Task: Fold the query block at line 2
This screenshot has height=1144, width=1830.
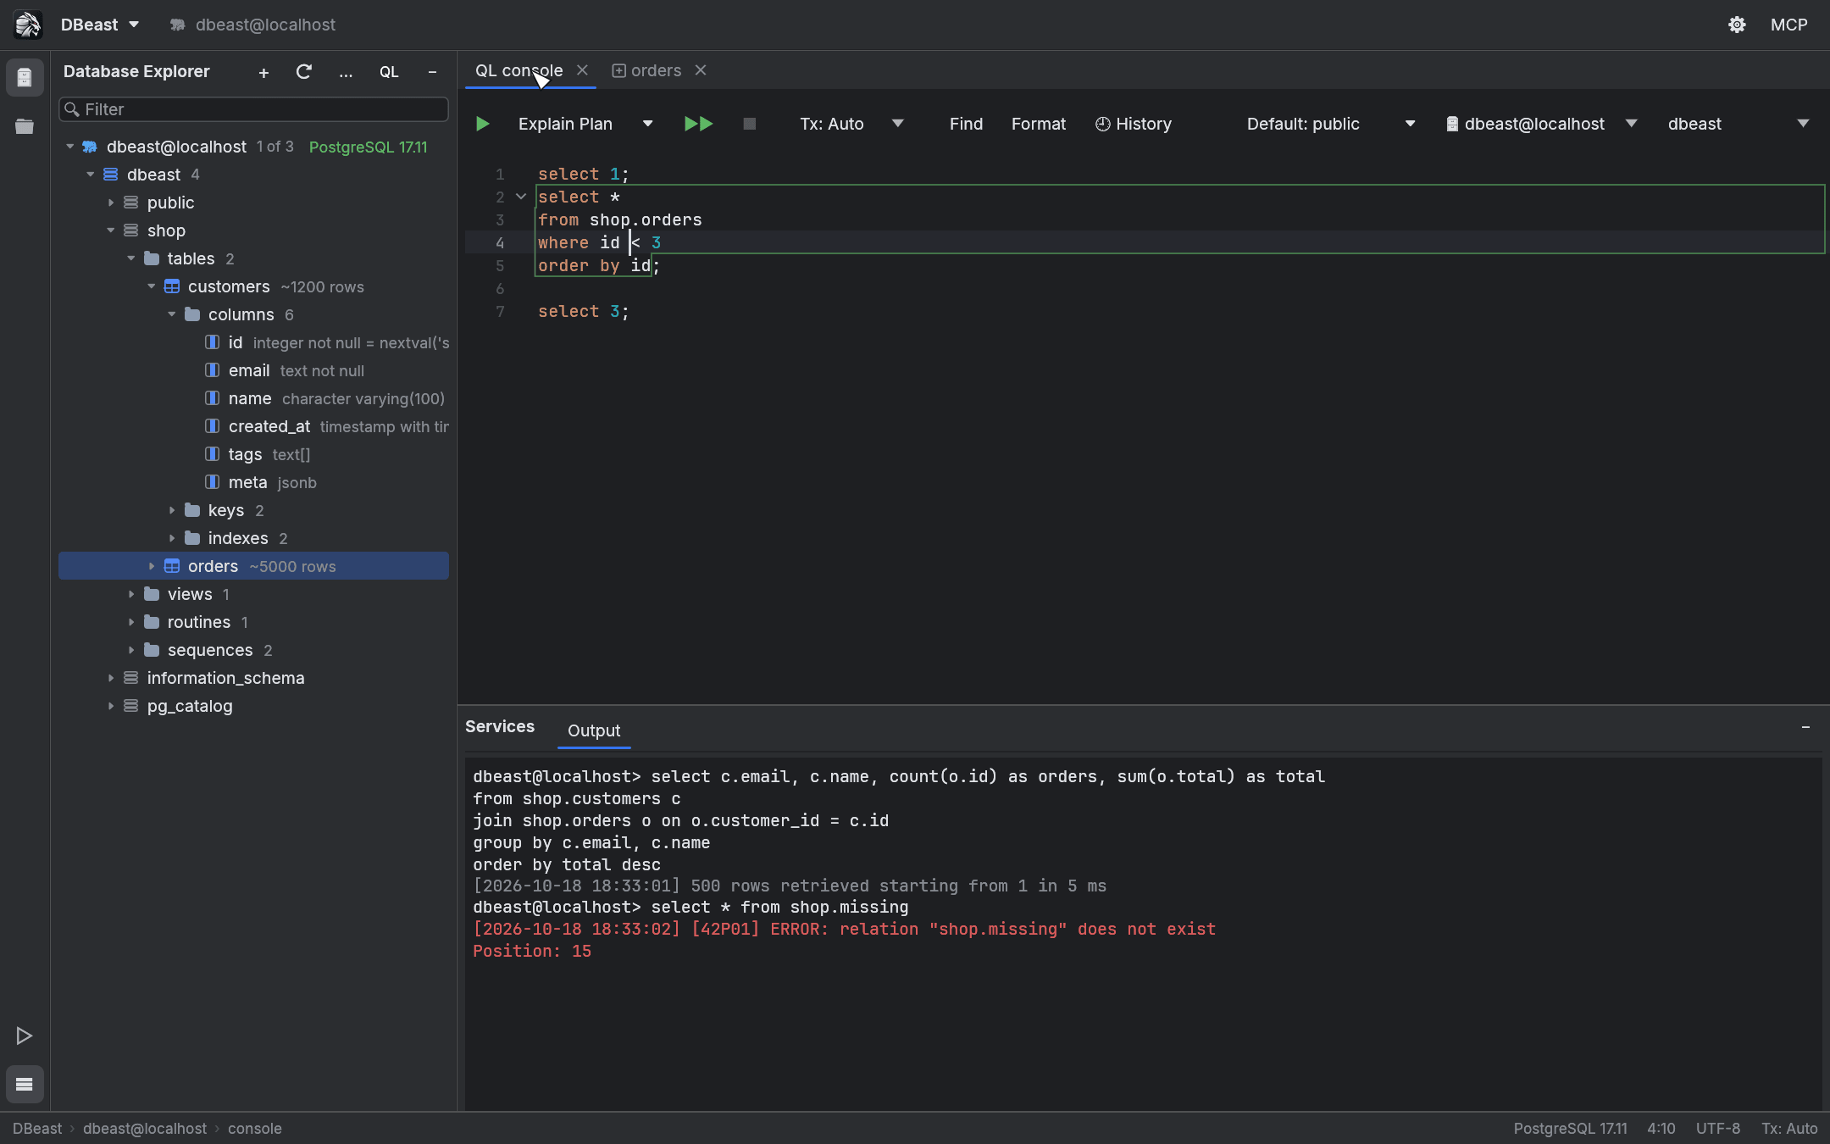Action: pyautogui.click(x=521, y=197)
